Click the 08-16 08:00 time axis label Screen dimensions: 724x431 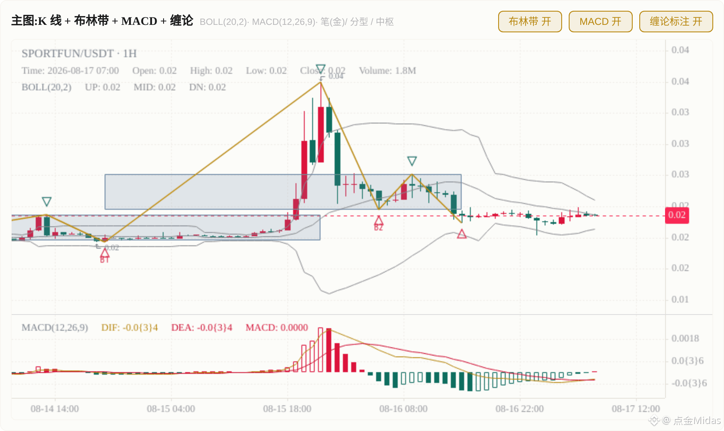pos(404,409)
